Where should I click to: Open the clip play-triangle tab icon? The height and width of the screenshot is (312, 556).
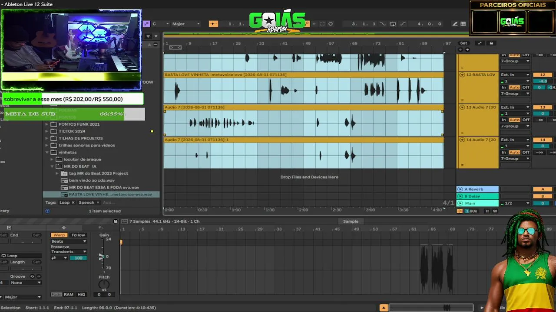tap(9, 227)
